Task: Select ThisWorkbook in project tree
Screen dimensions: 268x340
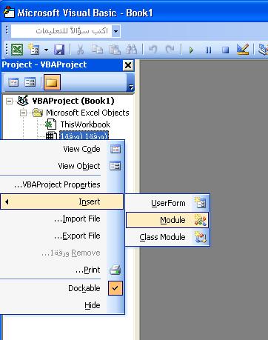Action: point(85,124)
